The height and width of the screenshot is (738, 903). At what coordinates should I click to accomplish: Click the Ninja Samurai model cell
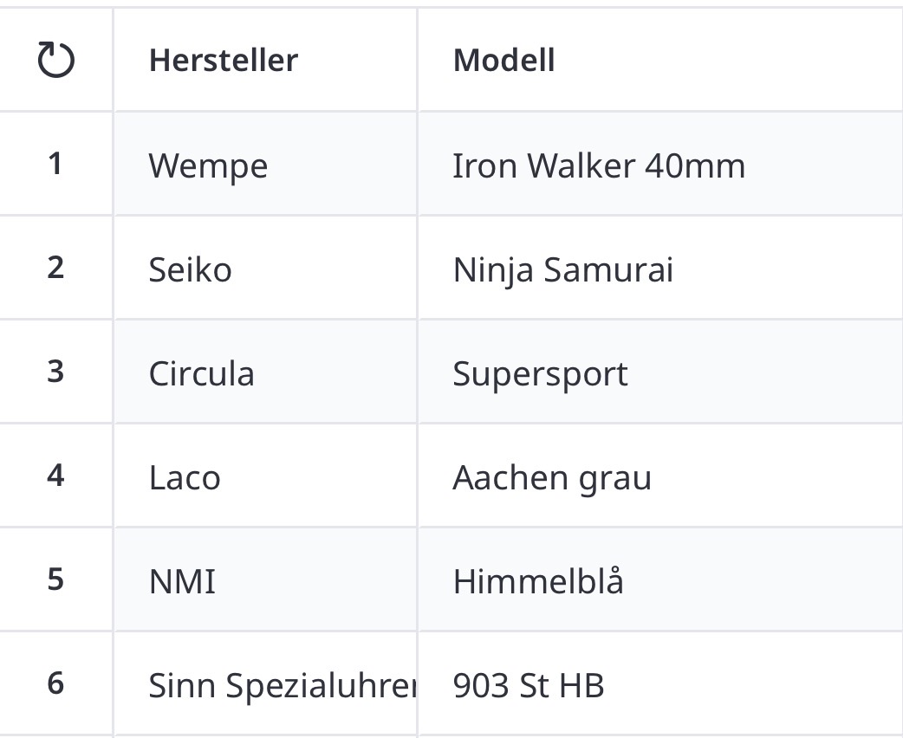coord(562,269)
